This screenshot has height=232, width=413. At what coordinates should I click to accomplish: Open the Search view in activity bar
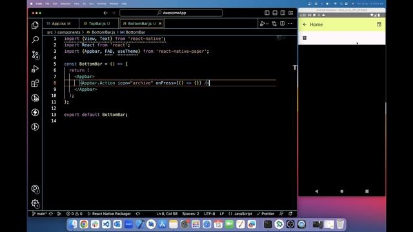35,40
